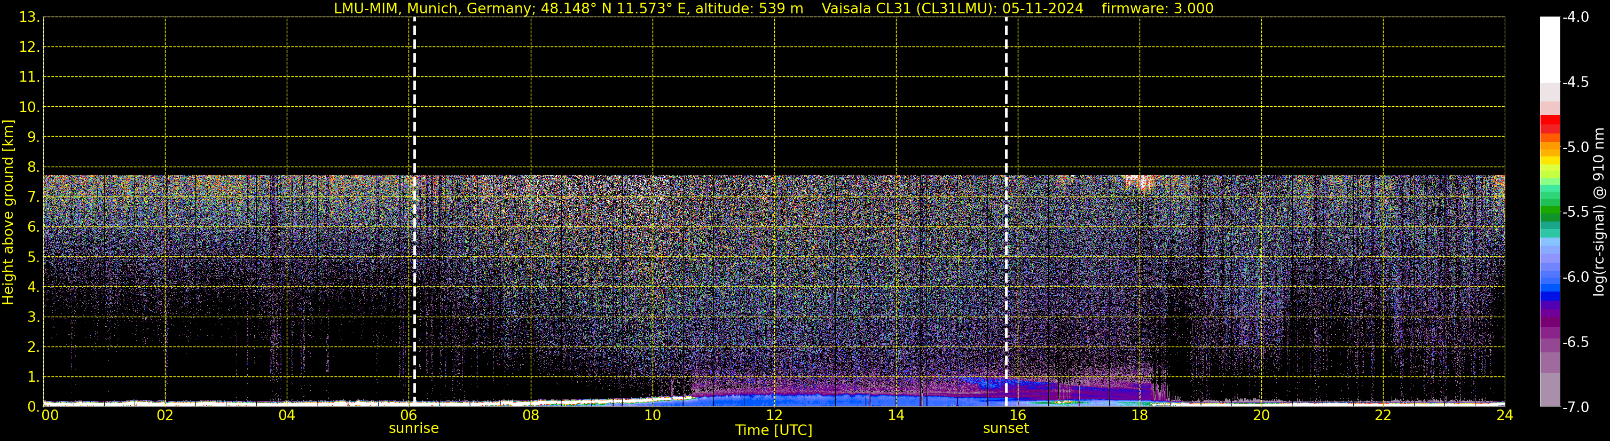This screenshot has width=1610, height=441.
Task: Click the white dashed sunrise line
Action: pyautogui.click(x=414, y=211)
